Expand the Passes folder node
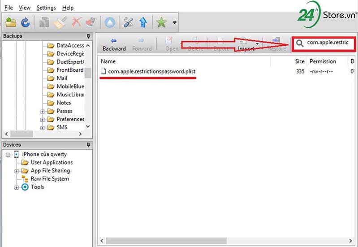This screenshot has height=247, width=358. click(42, 112)
